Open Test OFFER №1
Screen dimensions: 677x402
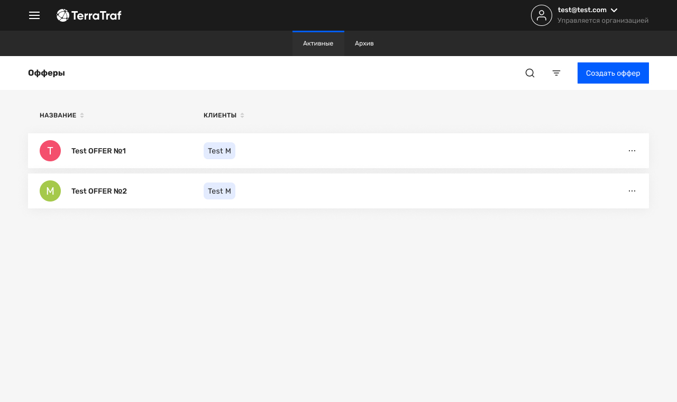point(99,151)
